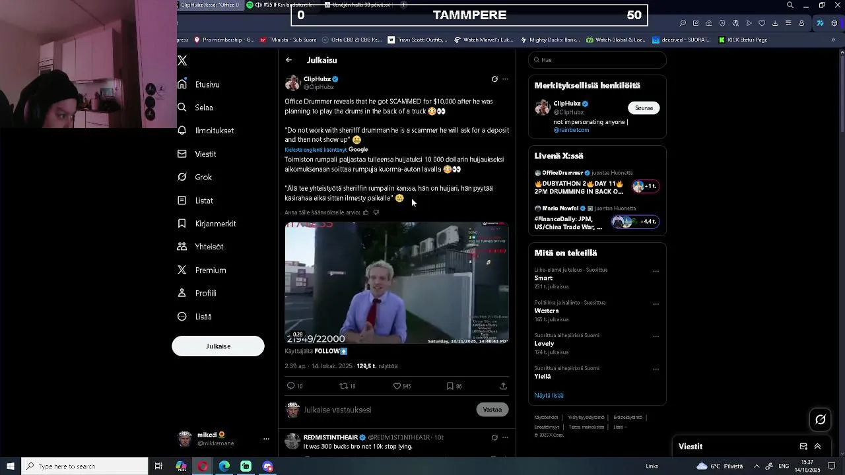Click taskbar search box
This screenshot has width=845, height=475.
[x=84, y=466]
